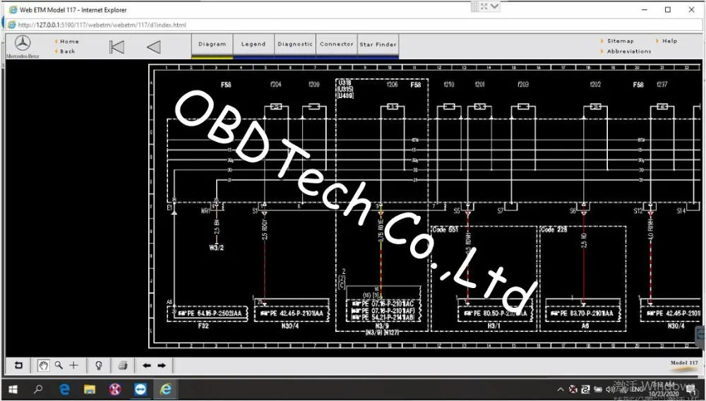Open TeamViewer from the taskbar

[140, 389]
